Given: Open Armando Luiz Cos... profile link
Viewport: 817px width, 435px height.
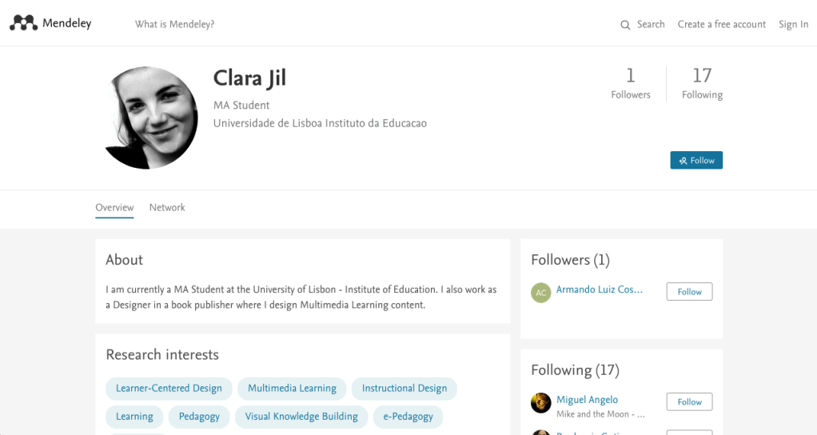Looking at the screenshot, I should (599, 289).
